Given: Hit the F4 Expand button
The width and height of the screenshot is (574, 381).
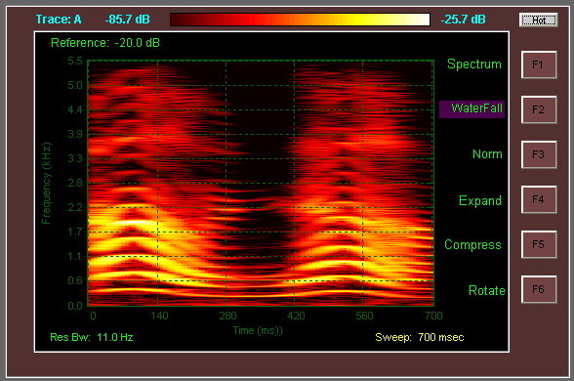Looking at the screenshot, I should [539, 199].
